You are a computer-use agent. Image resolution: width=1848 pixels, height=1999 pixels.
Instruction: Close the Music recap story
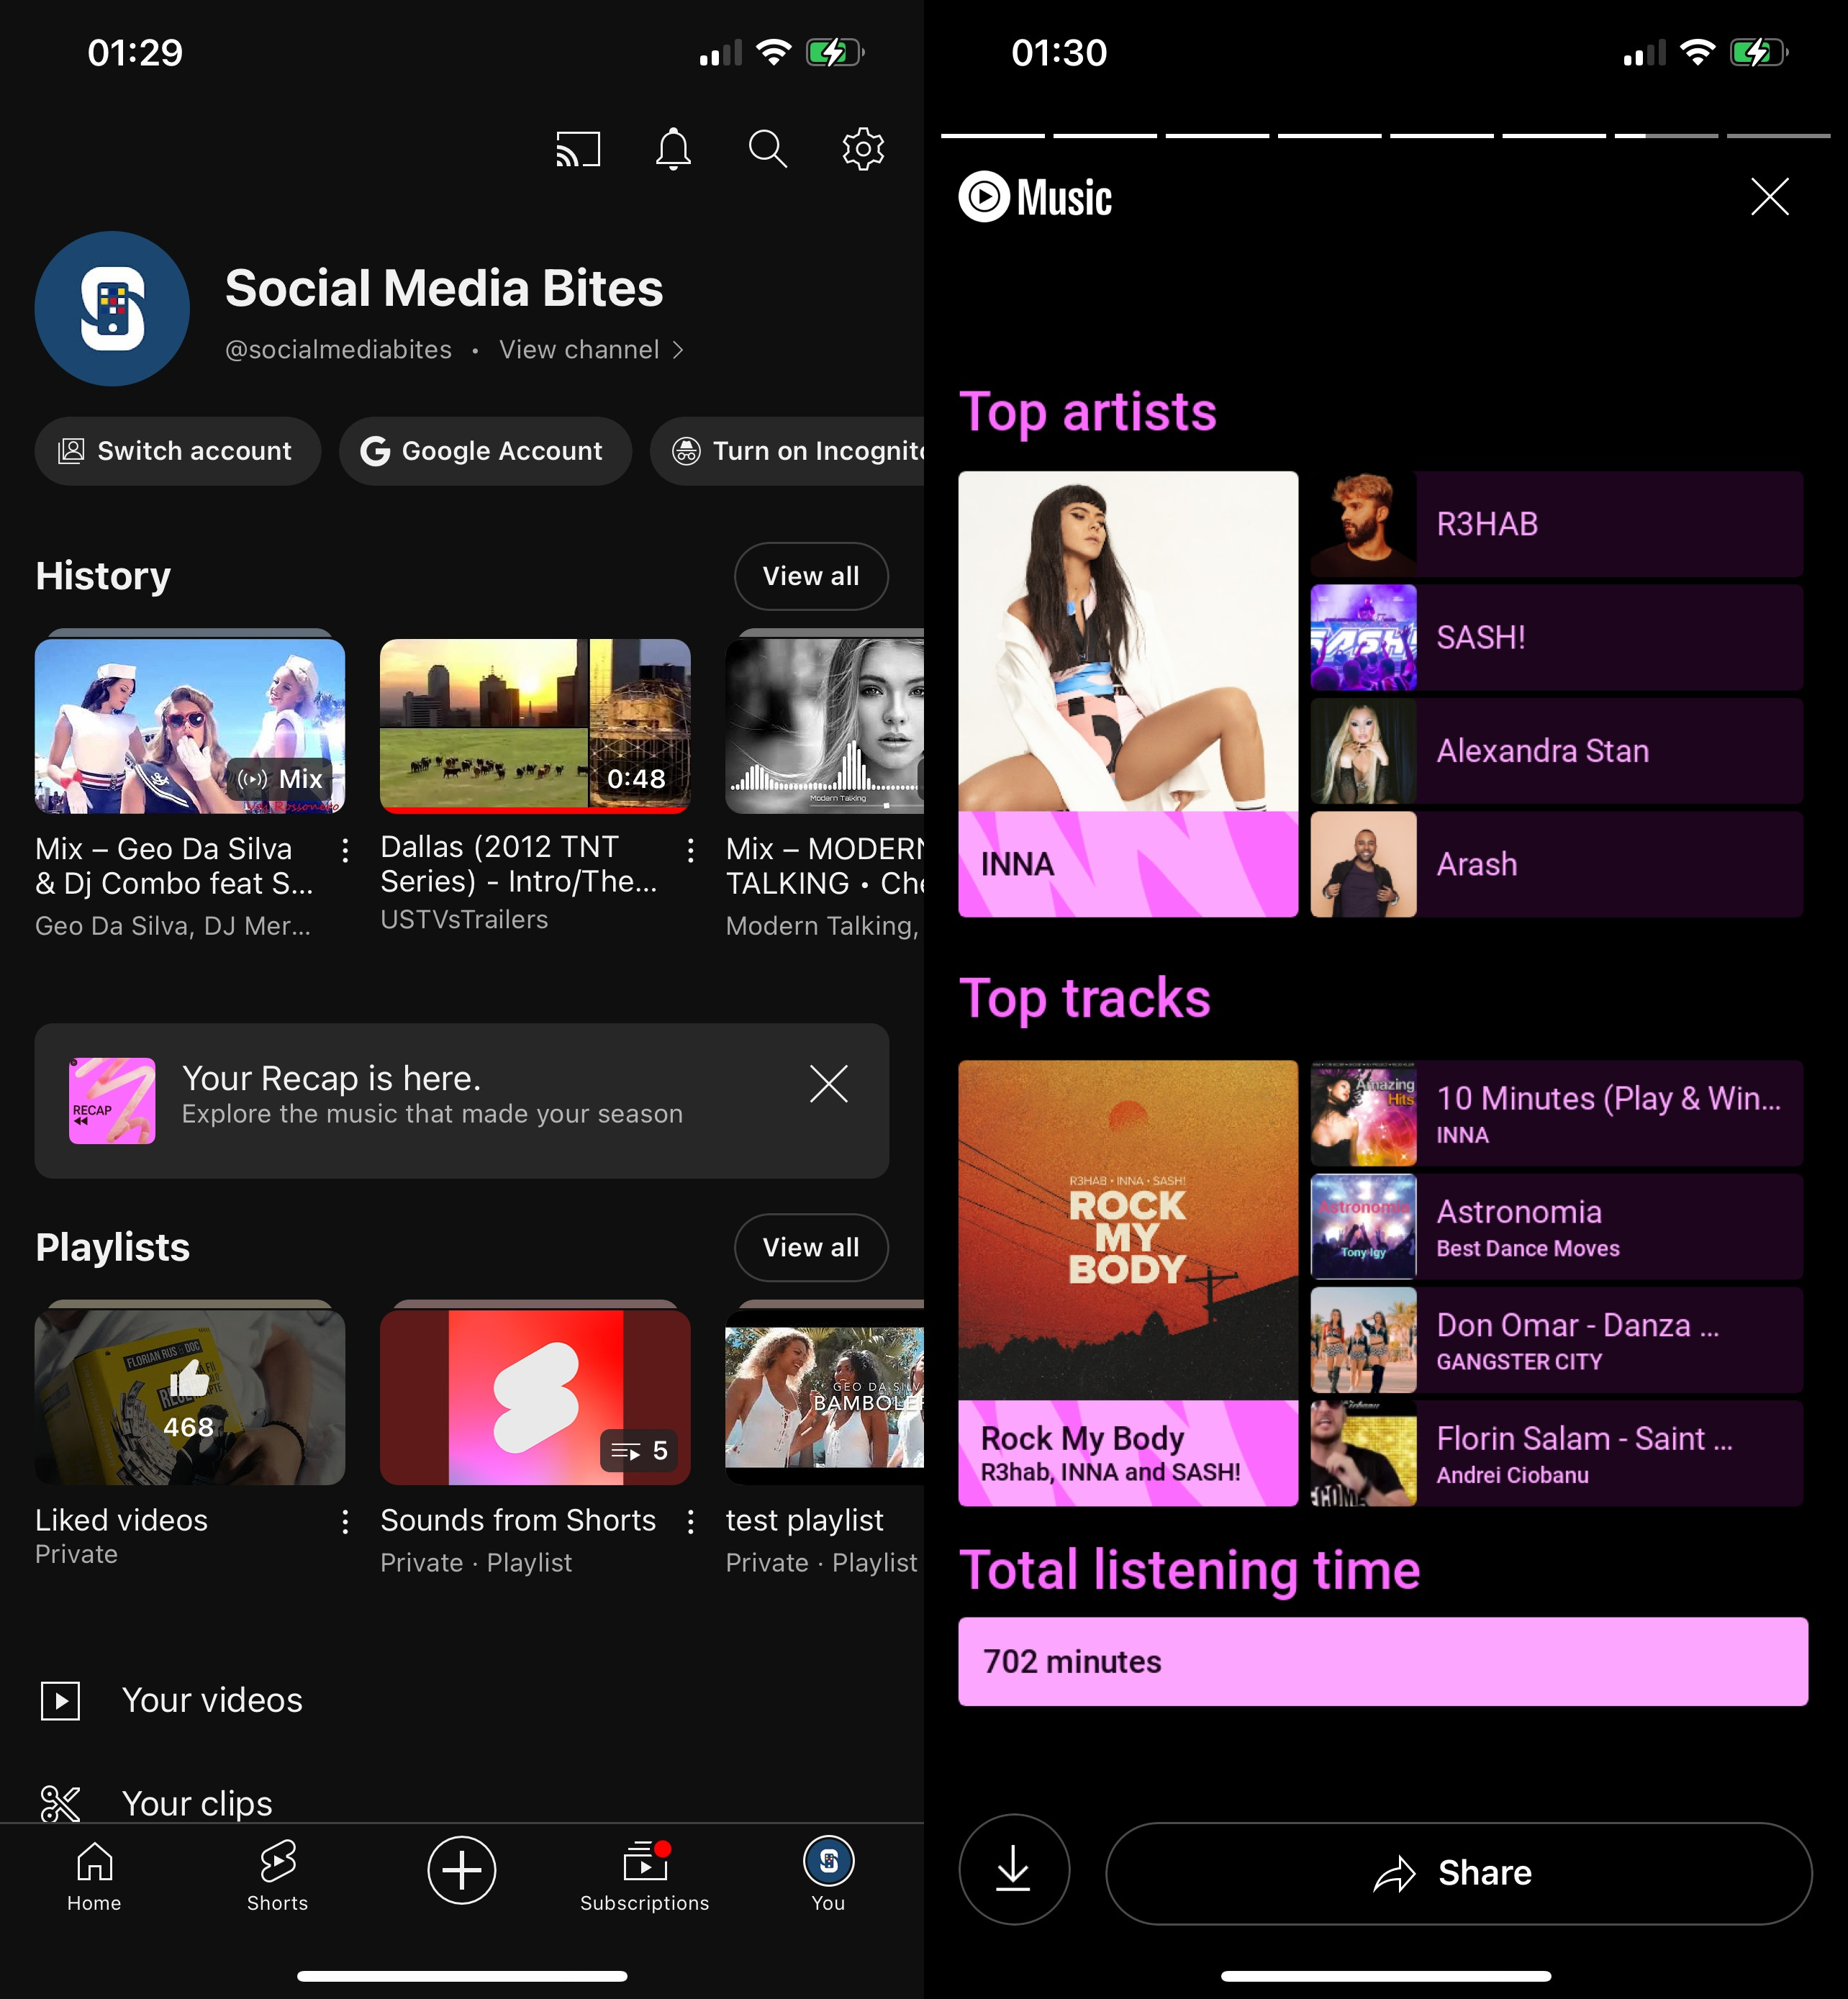point(1770,197)
